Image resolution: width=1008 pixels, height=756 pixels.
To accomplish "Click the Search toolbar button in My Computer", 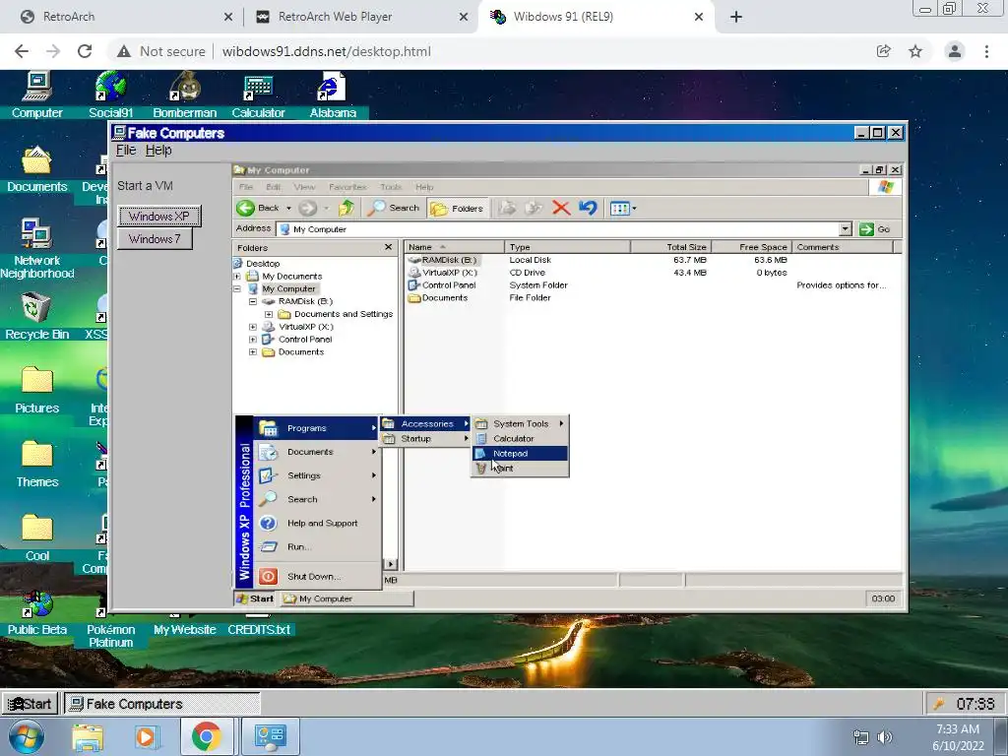I will [x=393, y=208].
